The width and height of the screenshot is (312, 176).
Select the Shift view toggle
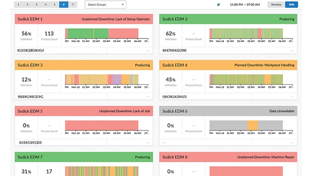(291, 5)
